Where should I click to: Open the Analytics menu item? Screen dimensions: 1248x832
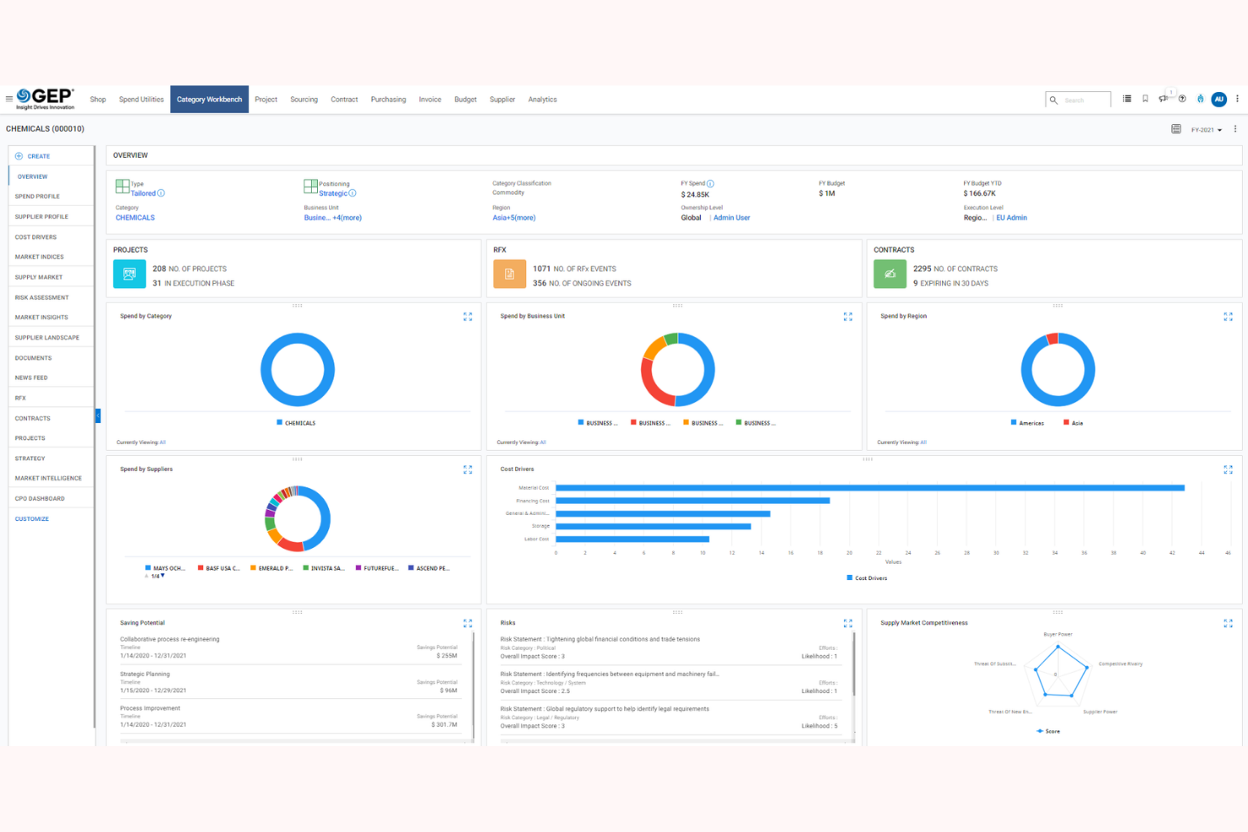coord(542,99)
